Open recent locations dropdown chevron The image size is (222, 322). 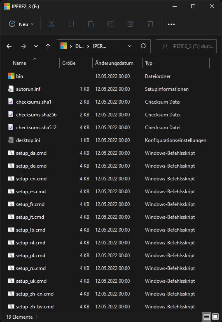[x=36, y=46]
